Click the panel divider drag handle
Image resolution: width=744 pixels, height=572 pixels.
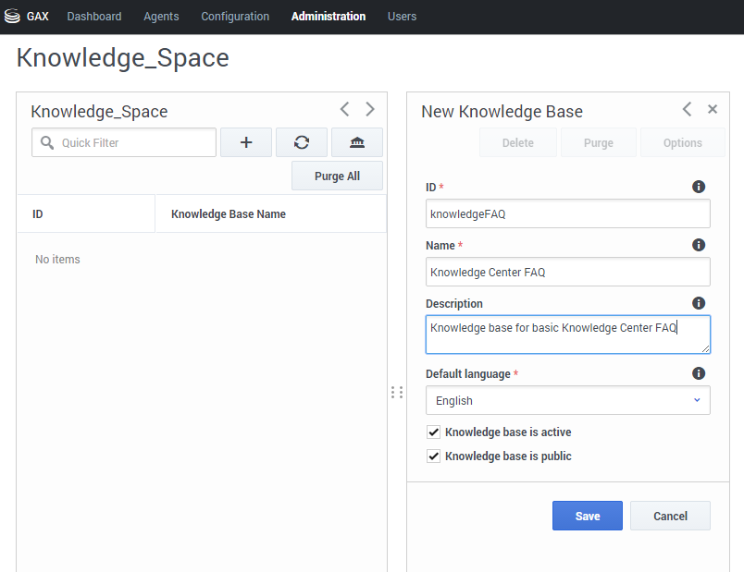coord(397,393)
